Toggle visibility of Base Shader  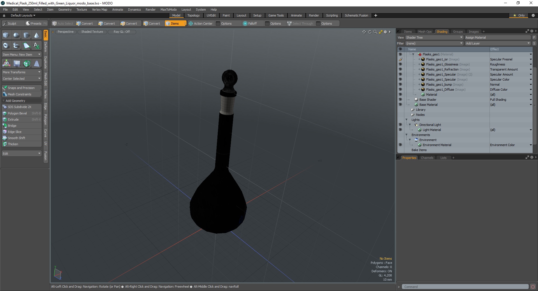(x=400, y=100)
